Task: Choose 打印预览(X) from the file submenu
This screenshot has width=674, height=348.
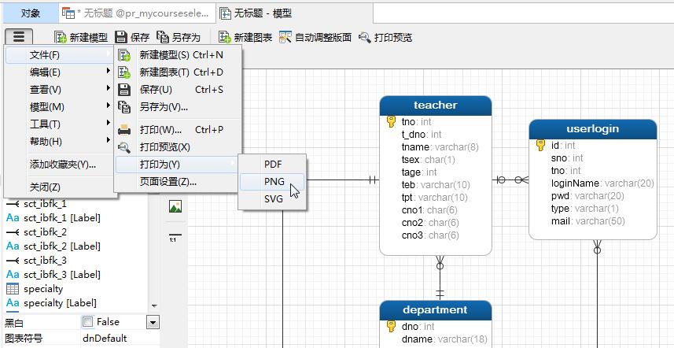Action: [x=178, y=147]
